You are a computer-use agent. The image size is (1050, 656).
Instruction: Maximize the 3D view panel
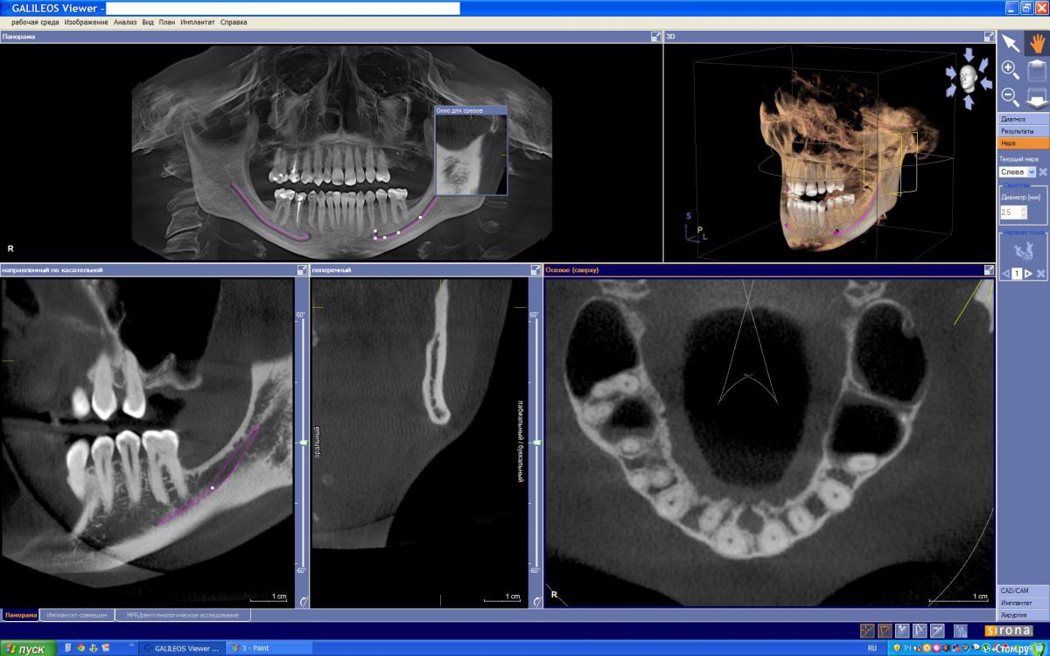(x=990, y=37)
